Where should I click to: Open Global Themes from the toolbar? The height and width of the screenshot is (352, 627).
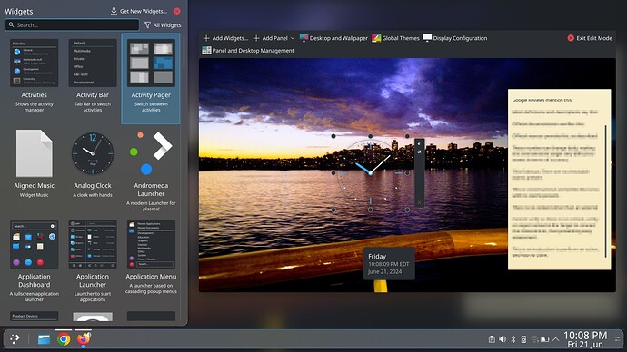(x=395, y=38)
